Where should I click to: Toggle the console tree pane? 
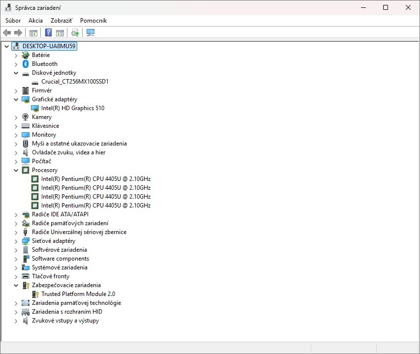(x=33, y=32)
